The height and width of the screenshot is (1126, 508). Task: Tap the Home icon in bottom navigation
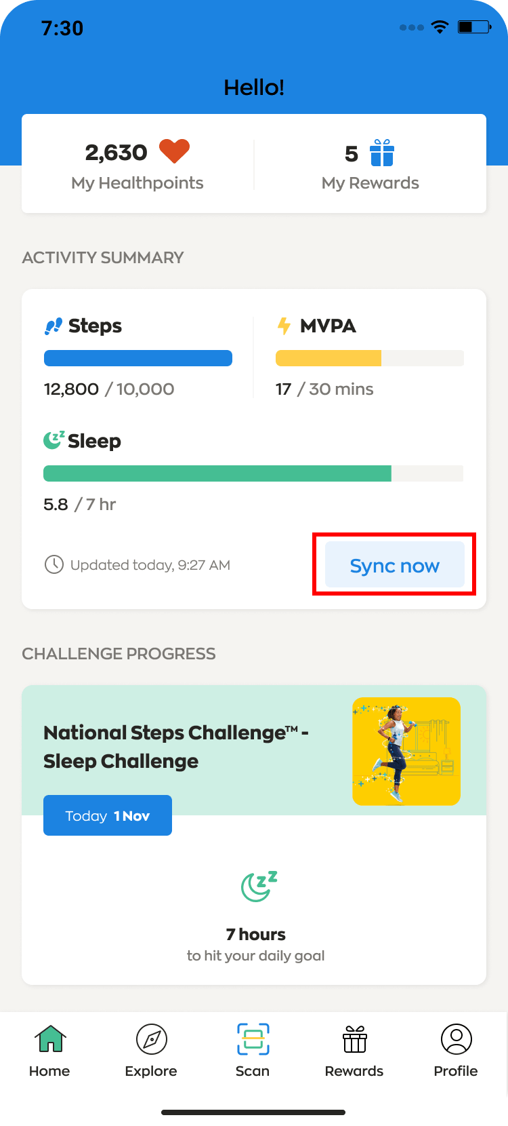(x=51, y=1038)
